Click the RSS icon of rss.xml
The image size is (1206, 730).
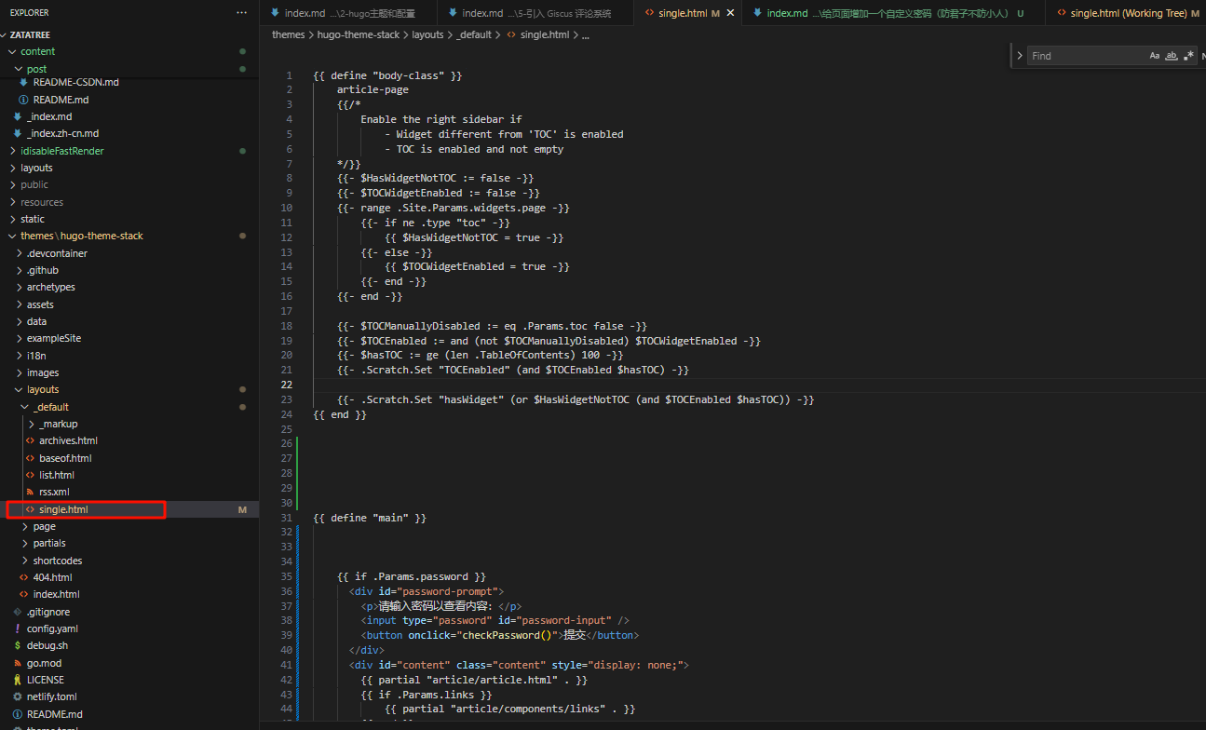tap(30, 492)
